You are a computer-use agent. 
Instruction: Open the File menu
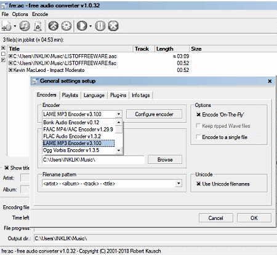(x=5, y=14)
